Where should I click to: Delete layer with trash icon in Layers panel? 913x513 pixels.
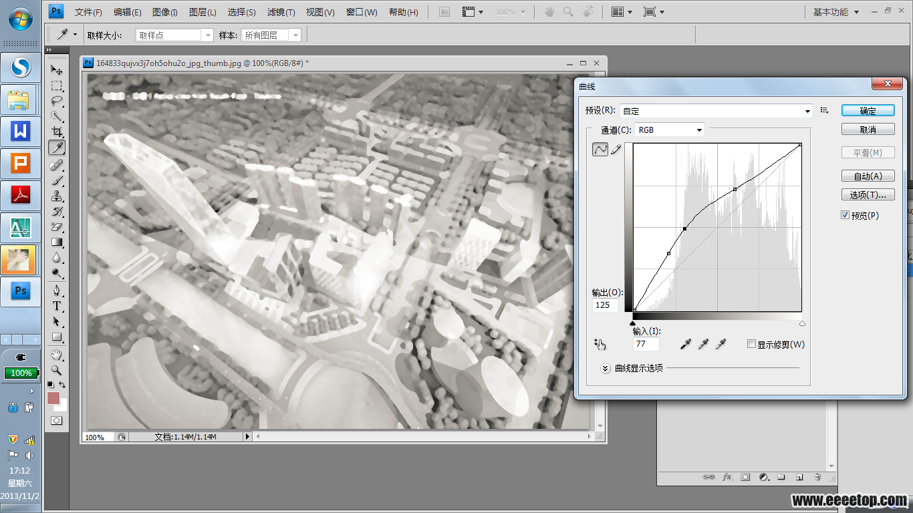coord(817,477)
